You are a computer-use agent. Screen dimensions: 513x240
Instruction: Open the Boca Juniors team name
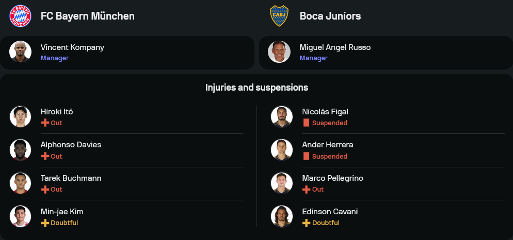point(330,16)
